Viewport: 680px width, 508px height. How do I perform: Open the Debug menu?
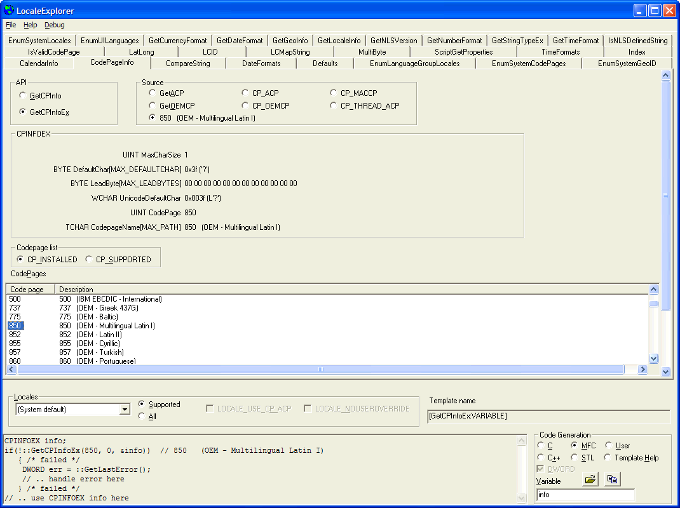(x=54, y=25)
